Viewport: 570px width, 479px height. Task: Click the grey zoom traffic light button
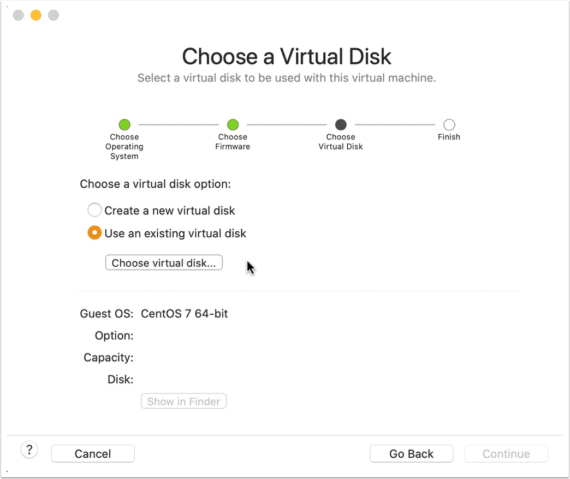(x=52, y=15)
